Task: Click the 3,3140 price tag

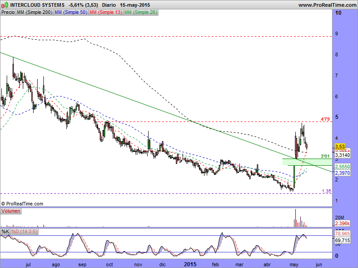Action: click(342, 155)
